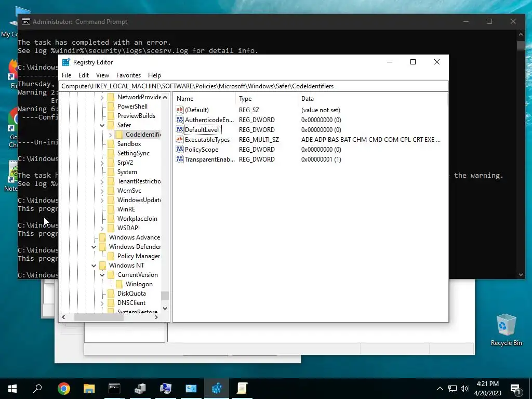Select the CodeIdentifiers tree key

point(143,135)
